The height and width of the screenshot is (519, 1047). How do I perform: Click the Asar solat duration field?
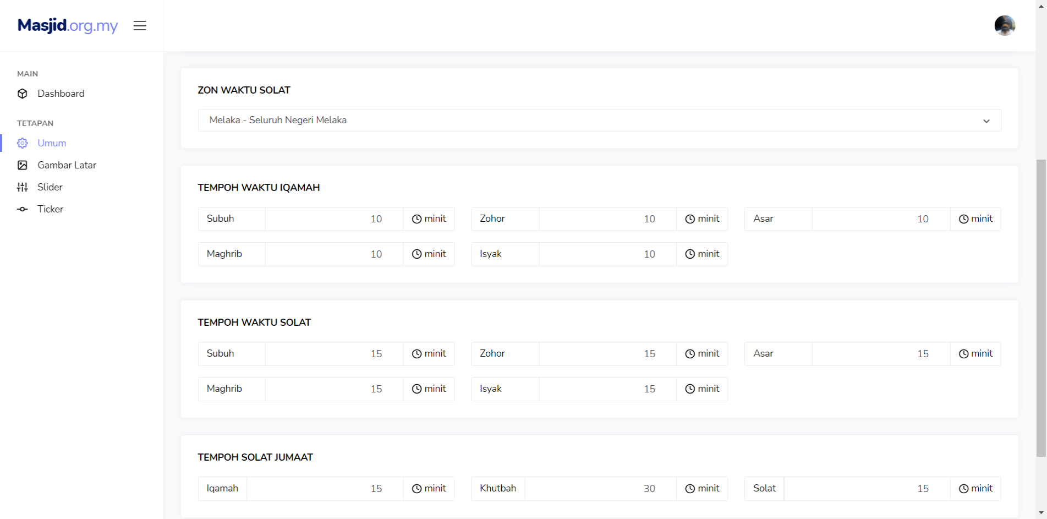(880, 354)
